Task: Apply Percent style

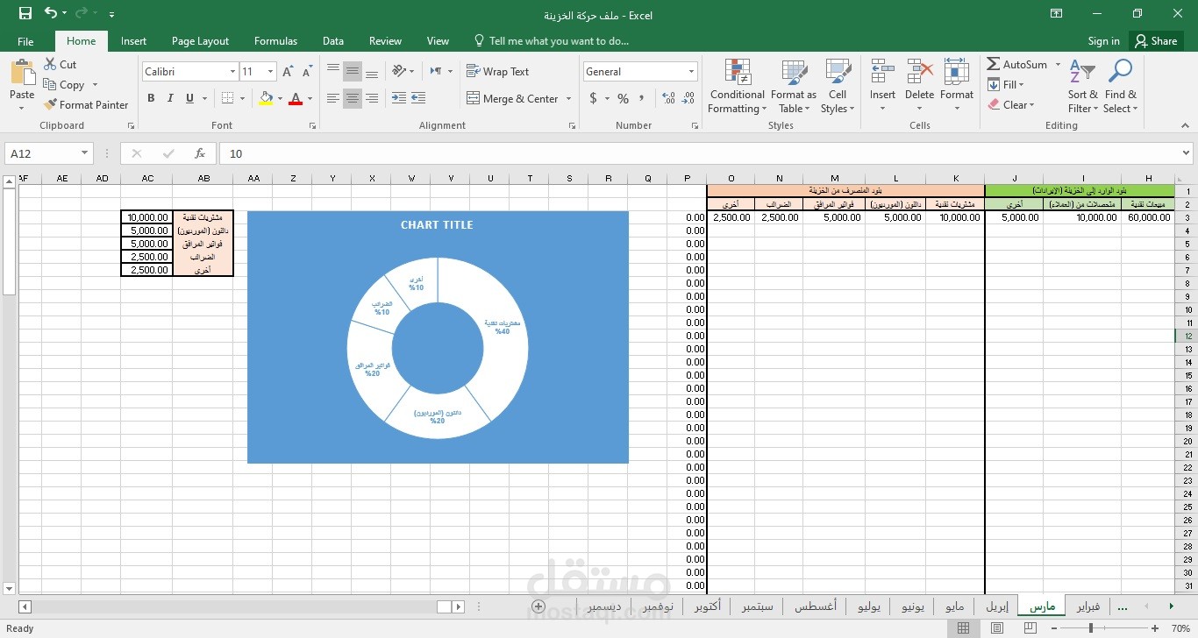Action: pyautogui.click(x=623, y=98)
